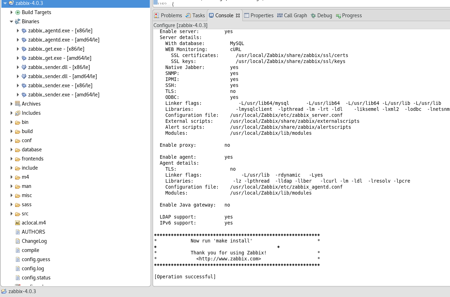450x297 pixels.
Task: Click the aclocal.m4 file icon
Action: 18,223
